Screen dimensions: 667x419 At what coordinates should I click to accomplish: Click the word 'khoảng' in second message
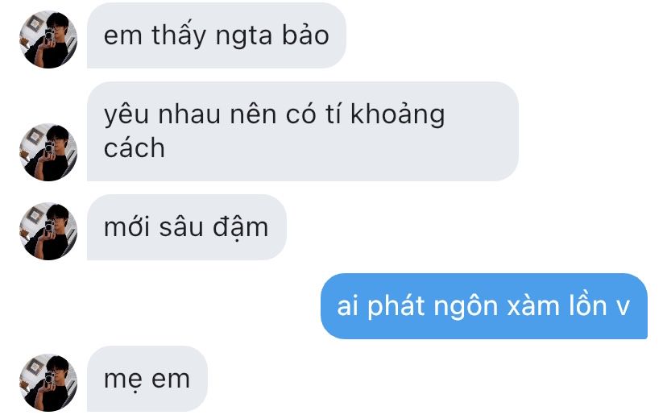pyautogui.click(x=398, y=115)
